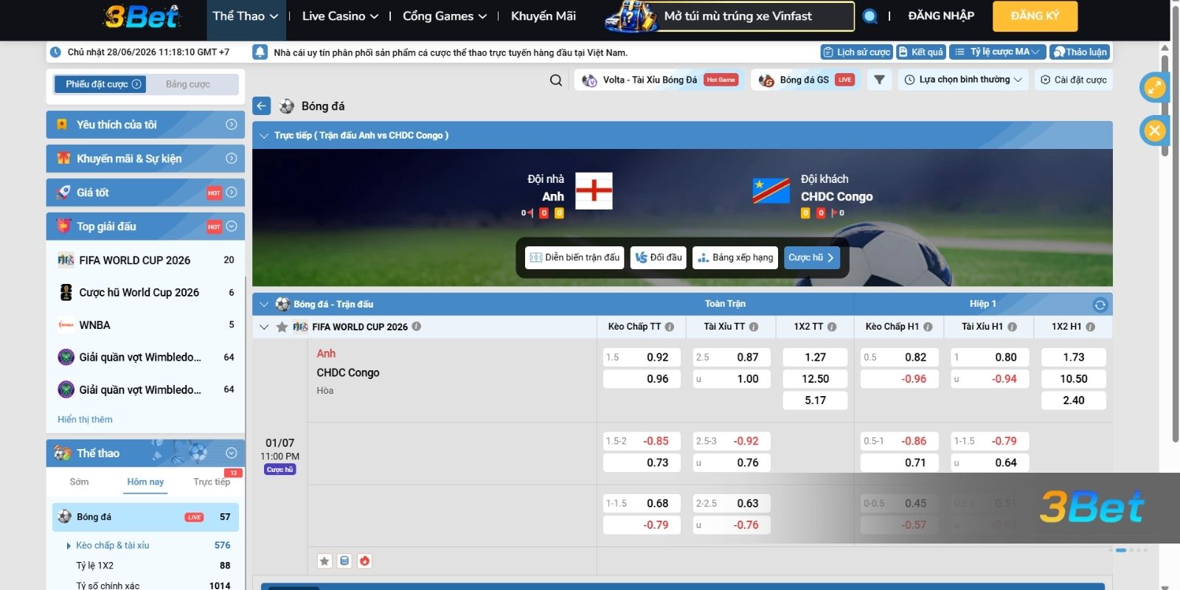Switch to the Trực tiếp tab
Image resolution: width=1180 pixels, height=590 pixels.
point(212,482)
